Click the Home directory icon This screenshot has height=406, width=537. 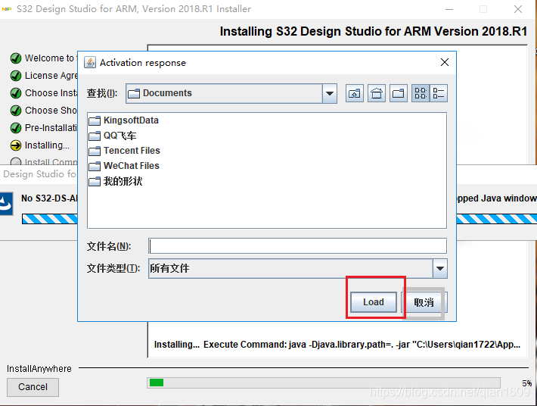click(x=377, y=93)
